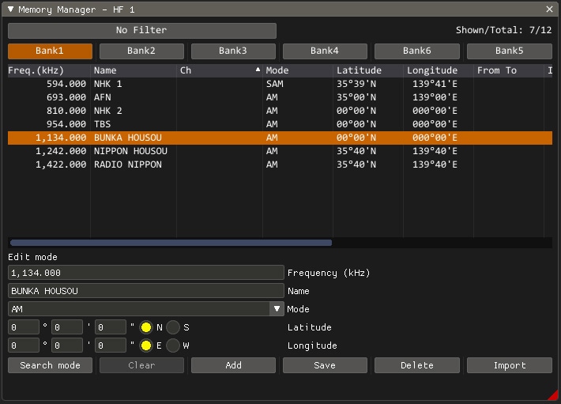Select North latitude radio button
The height and width of the screenshot is (404, 561).
pos(145,327)
